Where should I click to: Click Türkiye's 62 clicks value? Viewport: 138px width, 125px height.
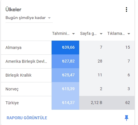(128, 103)
